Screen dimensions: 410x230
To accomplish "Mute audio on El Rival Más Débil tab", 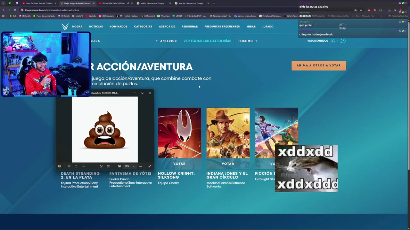I will point(128,3).
